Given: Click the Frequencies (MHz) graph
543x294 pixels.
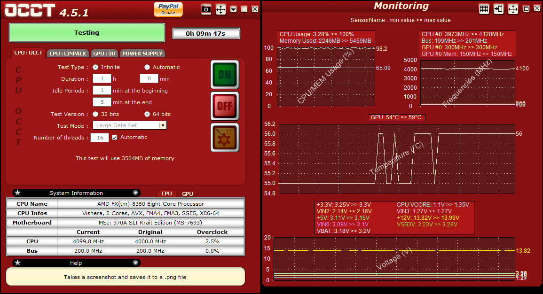Looking at the screenshot, I should click(x=467, y=83).
